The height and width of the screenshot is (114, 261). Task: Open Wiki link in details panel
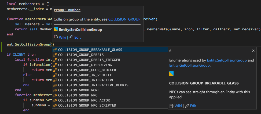[x=178, y=106]
